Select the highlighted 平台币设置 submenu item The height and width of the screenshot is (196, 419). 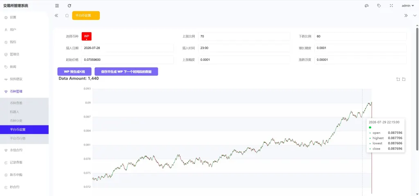[24, 129]
